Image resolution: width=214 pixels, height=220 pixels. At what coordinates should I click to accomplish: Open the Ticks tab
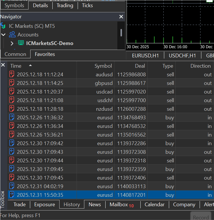pyautogui.click(x=87, y=5)
